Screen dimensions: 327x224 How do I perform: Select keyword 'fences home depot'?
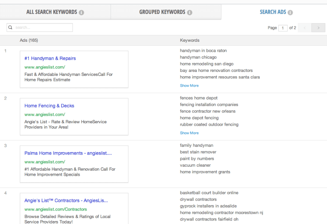pos(198,98)
